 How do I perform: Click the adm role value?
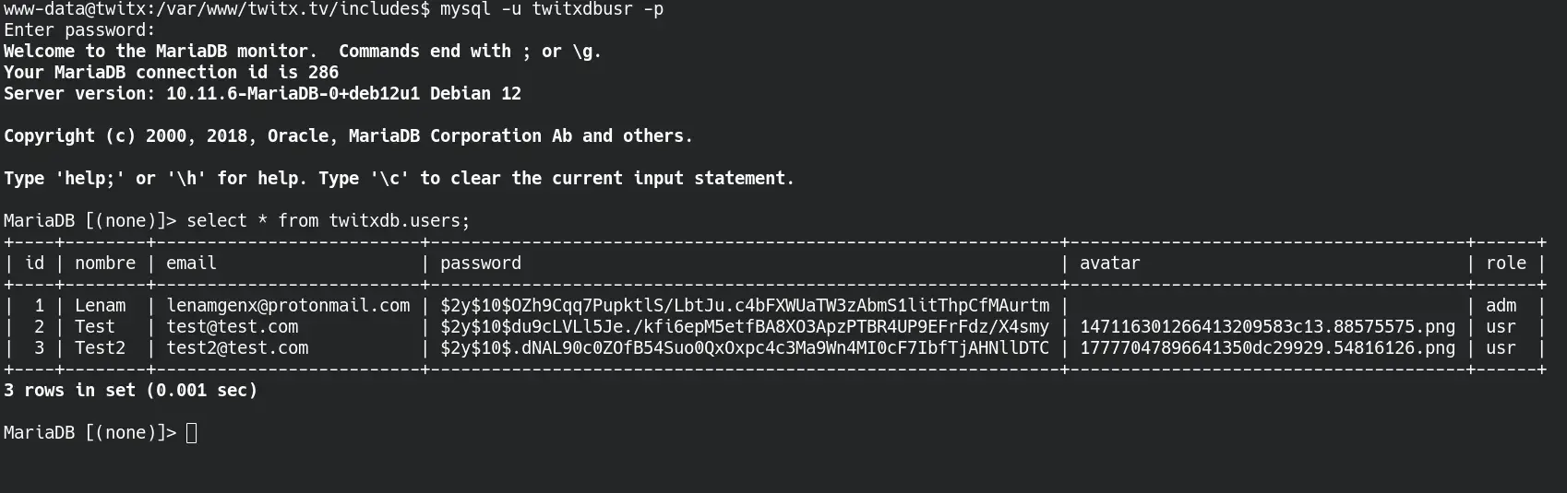1501,305
